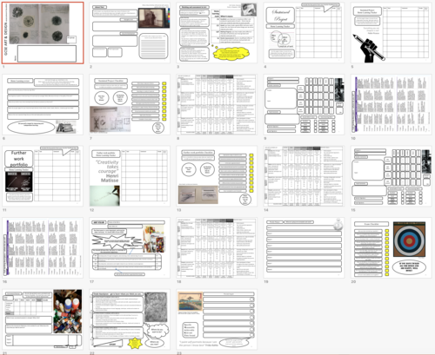This screenshot has width=435, height=355.
Task: Select slide 3 with yellow cloud callout
Action: point(217,33)
